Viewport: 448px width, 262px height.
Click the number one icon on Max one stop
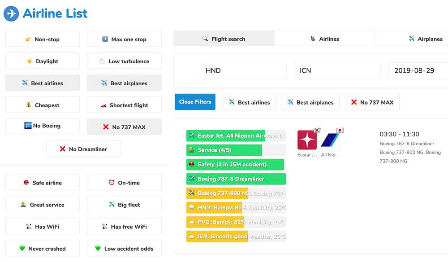click(x=105, y=39)
